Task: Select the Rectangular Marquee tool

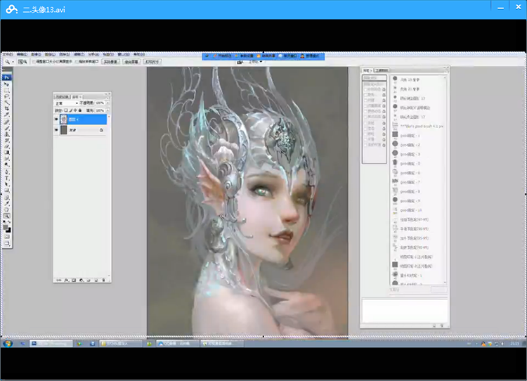Action: click(x=7, y=91)
